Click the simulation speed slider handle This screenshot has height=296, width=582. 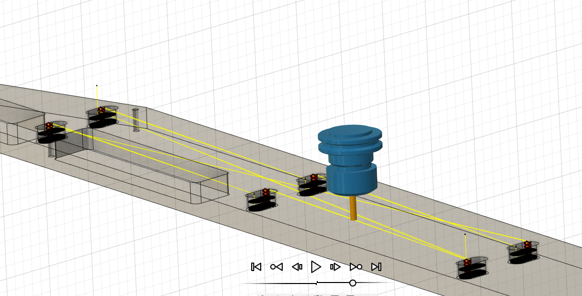(x=353, y=283)
